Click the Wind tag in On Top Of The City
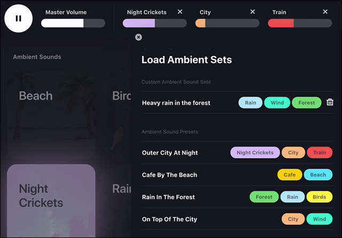 320,219
